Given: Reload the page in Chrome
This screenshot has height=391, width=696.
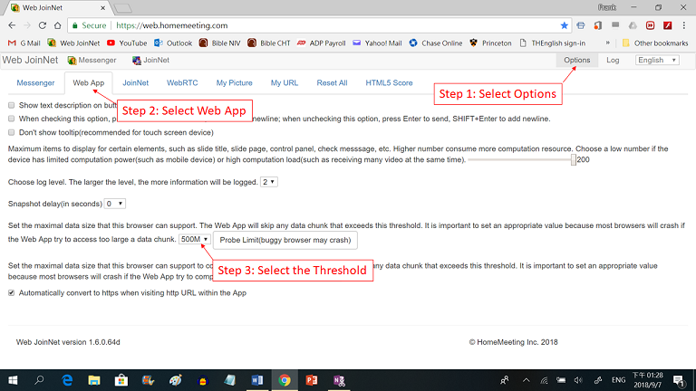Looking at the screenshot, I should click(x=43, y=26).
